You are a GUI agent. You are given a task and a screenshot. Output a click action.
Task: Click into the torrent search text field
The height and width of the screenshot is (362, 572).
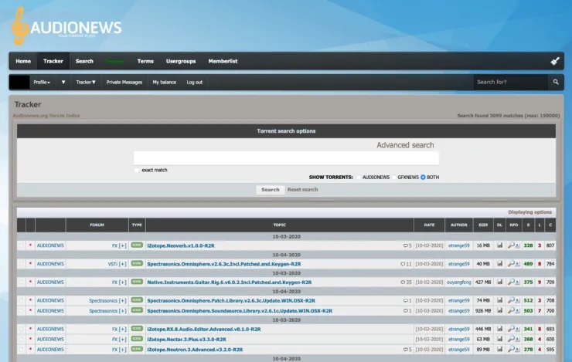[286, 158]
